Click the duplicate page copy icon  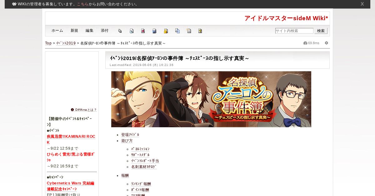[x=177, y=31]
